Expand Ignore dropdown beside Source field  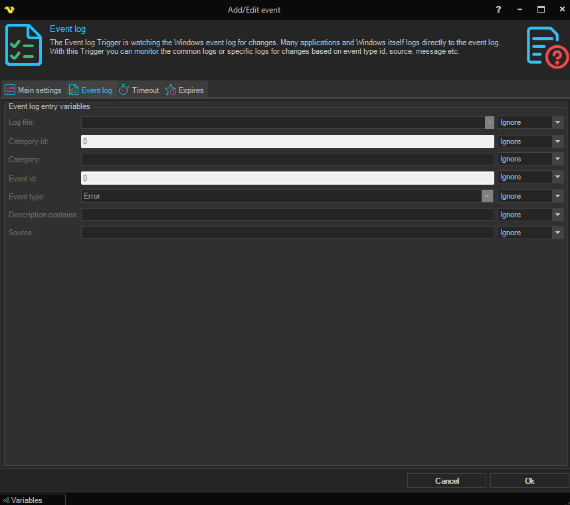coord(557,233)
